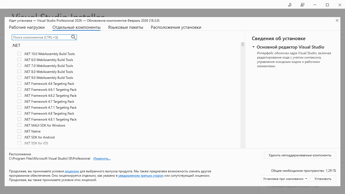
Task: Click the search magnifier icon
Action: (73, 37)
